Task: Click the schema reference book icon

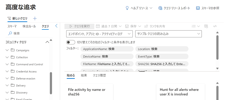Action: tap(198, 8)
